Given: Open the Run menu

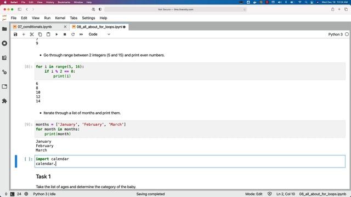Looking at the screenshot, I should point(47,18).
